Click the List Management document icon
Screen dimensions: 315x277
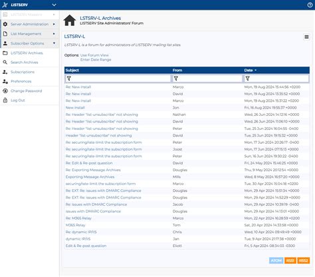coord(5,33)
